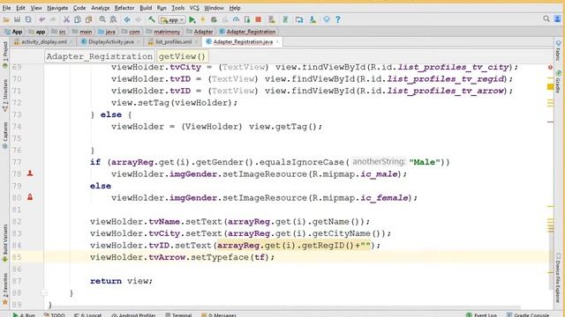Open the Event Log button
Image resolution: width=565 pixels, height=317 pixels.
coord(481,314)
